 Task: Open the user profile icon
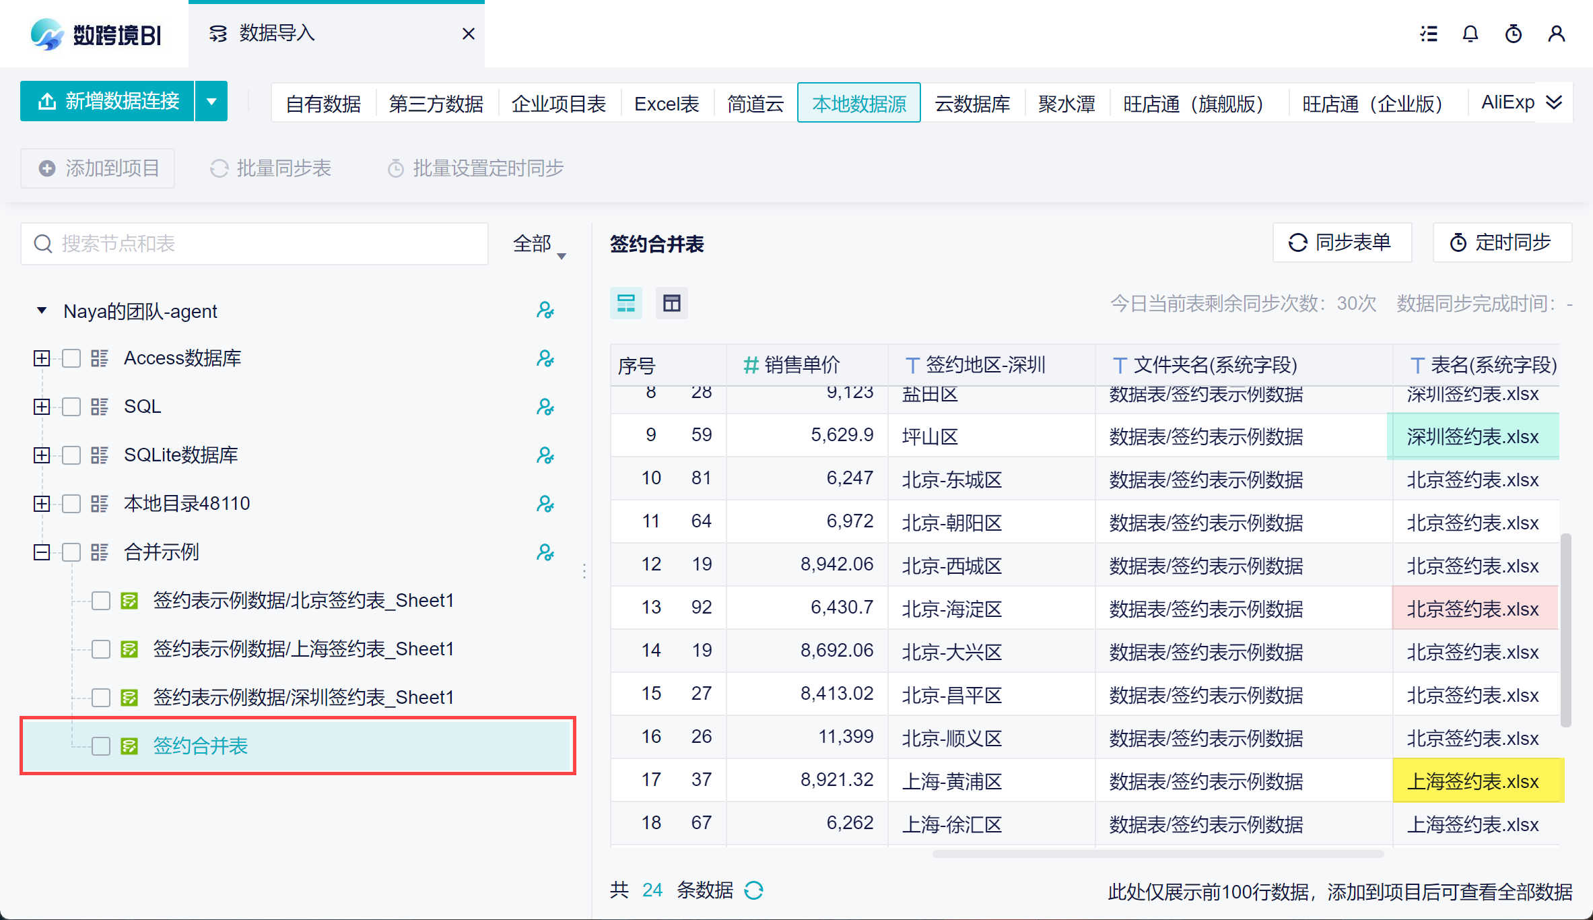(x=1556, y=34)
